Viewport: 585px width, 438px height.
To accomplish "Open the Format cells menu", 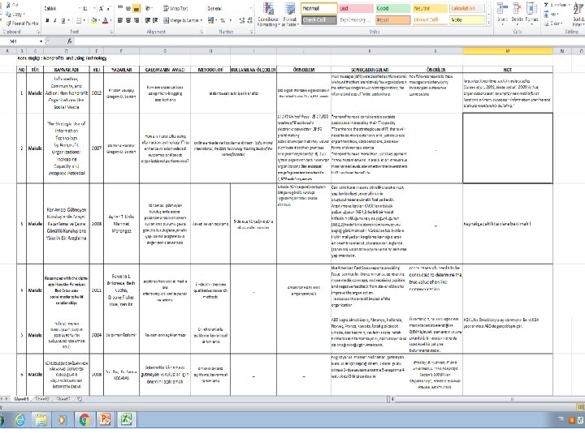I will click(531, 12).
